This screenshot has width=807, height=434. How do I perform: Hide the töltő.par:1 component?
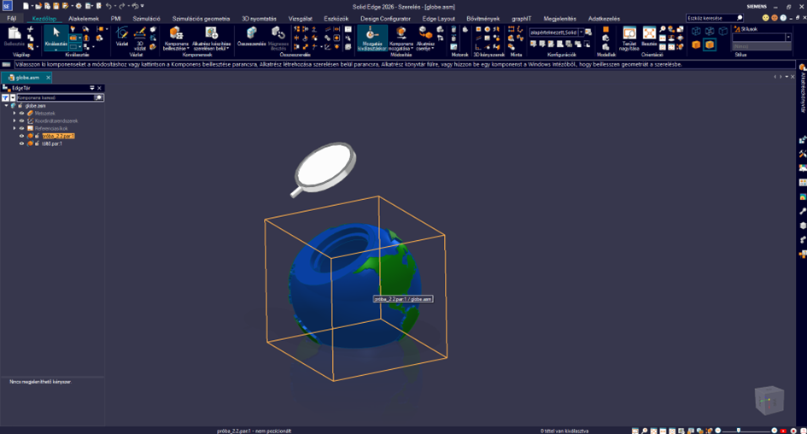22,144
